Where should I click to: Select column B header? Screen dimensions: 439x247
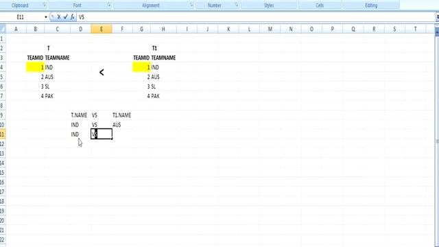click(35, 29)
